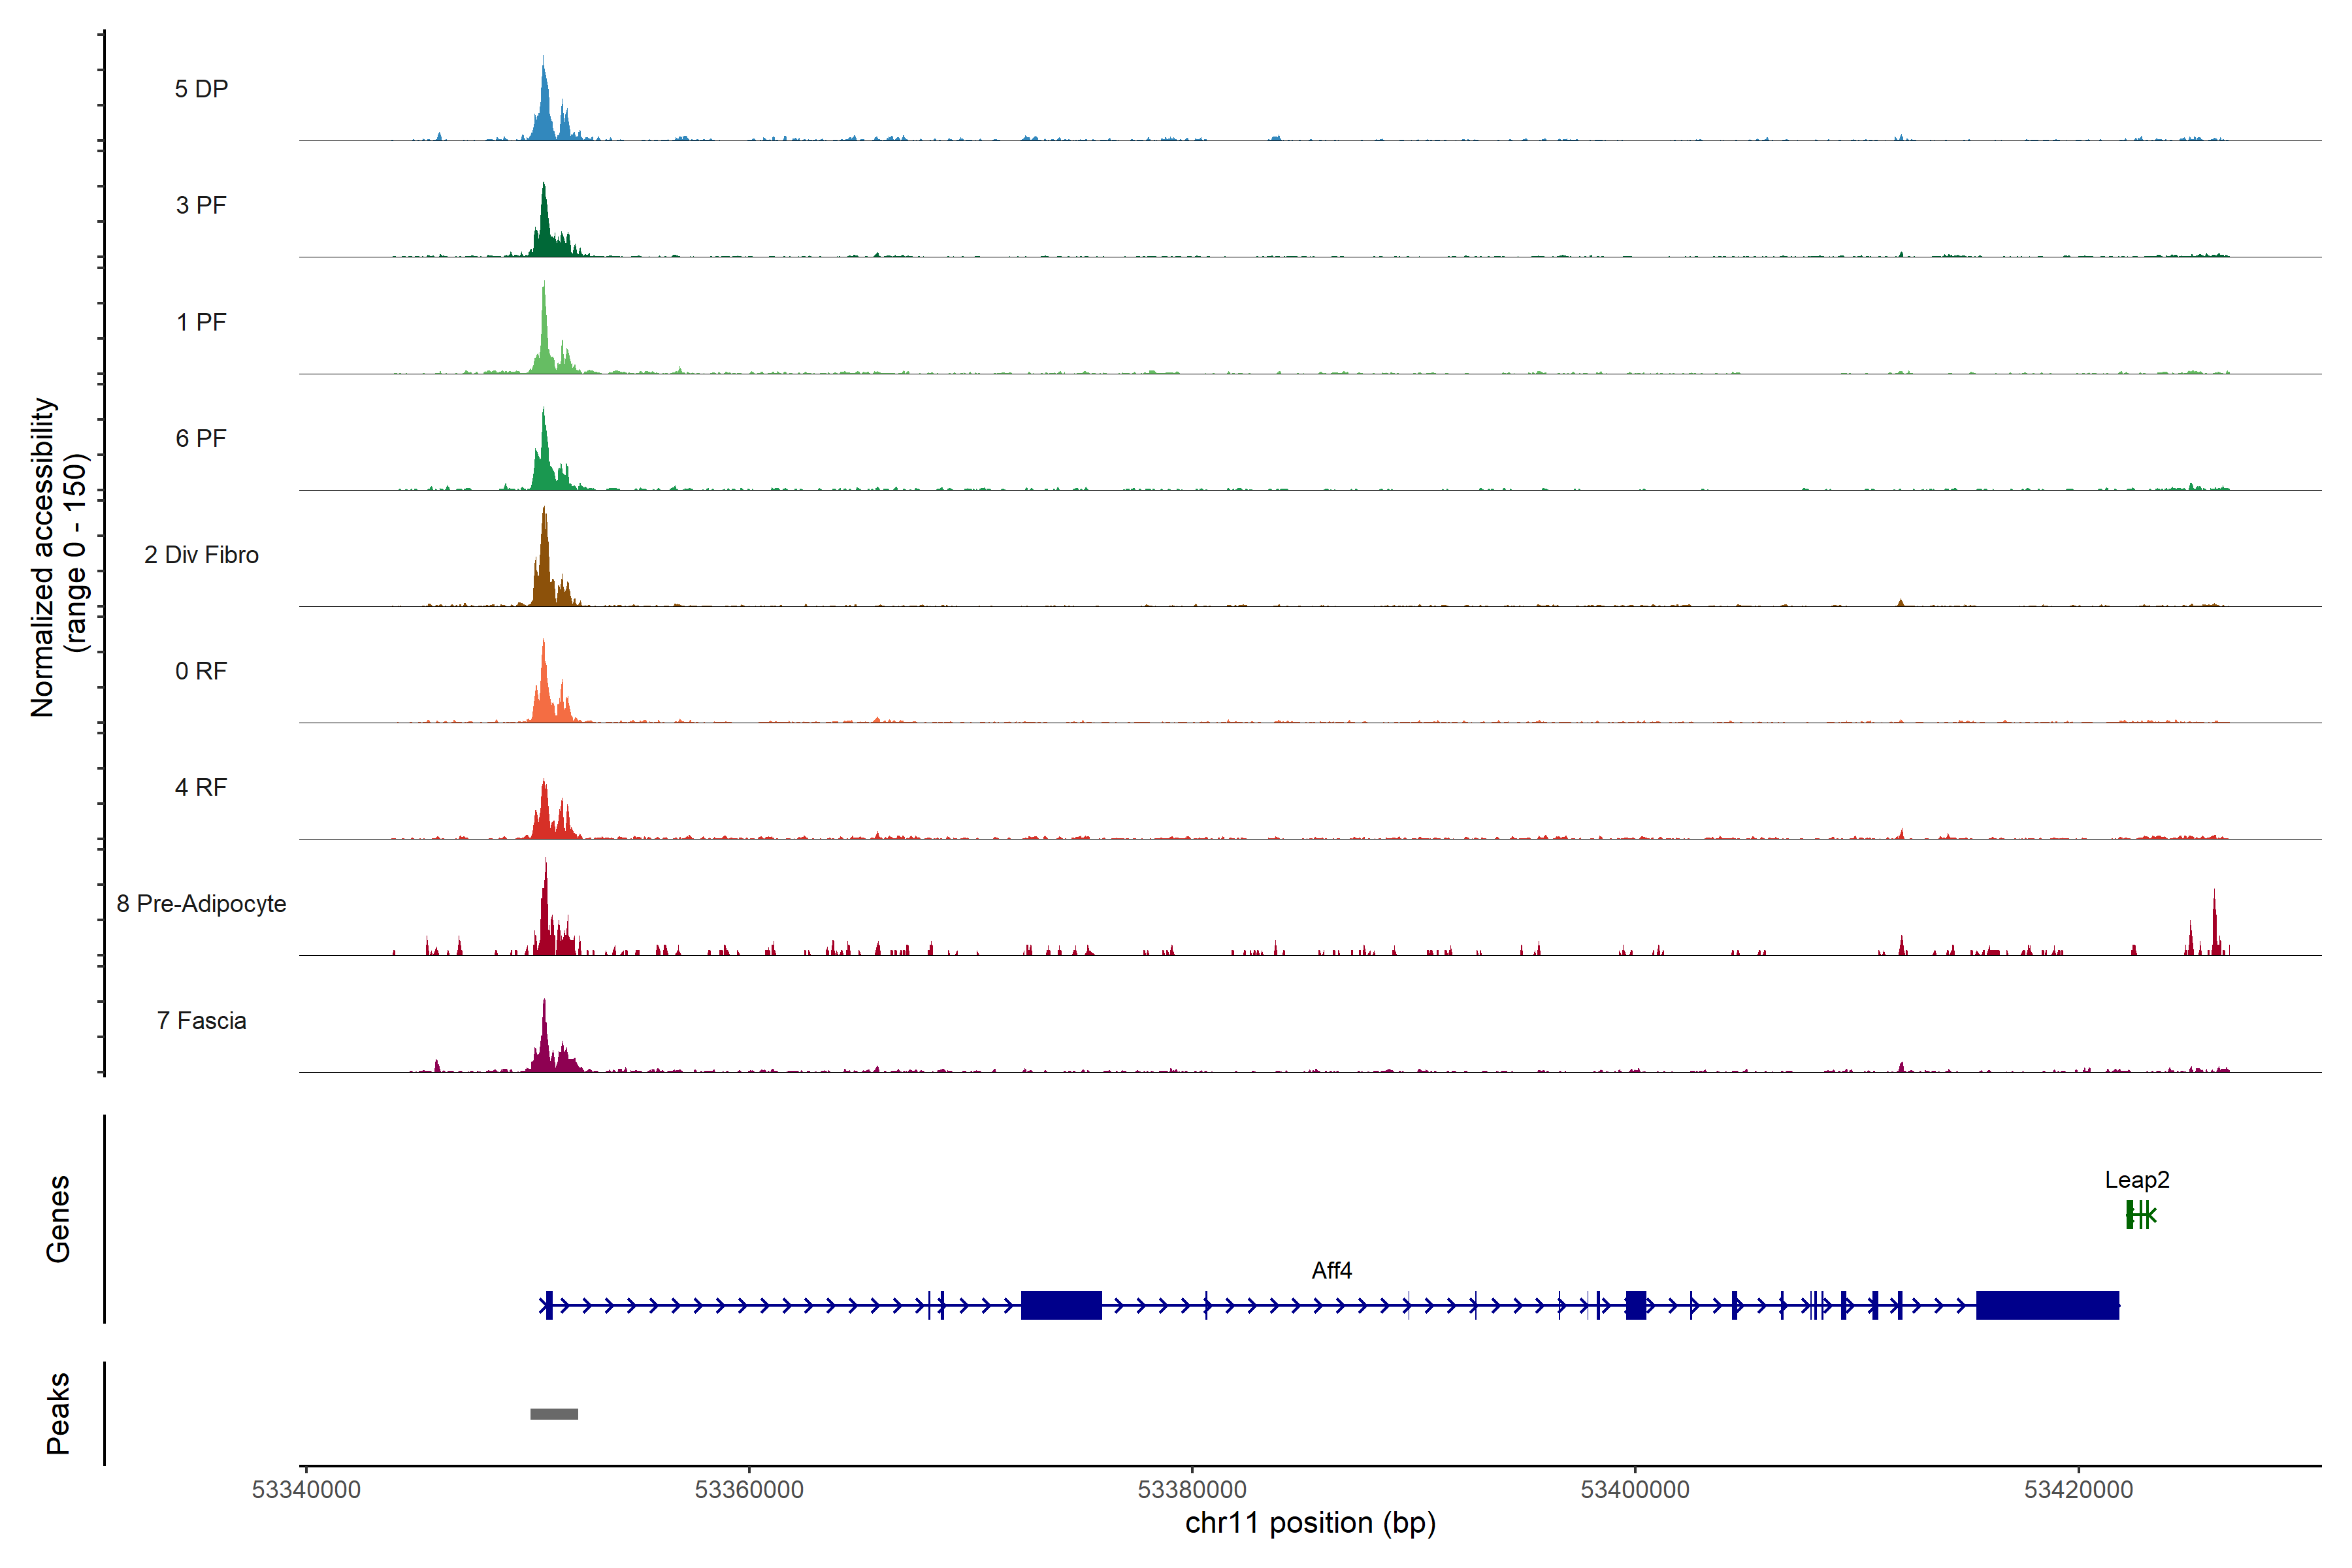Screen dimensions: 2352x1568
Task: Click the Aff4 gene name label
Action: 1331,1271
